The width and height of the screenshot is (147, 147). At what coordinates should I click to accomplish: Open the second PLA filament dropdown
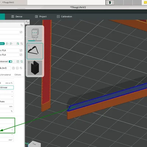coord(10,55)
